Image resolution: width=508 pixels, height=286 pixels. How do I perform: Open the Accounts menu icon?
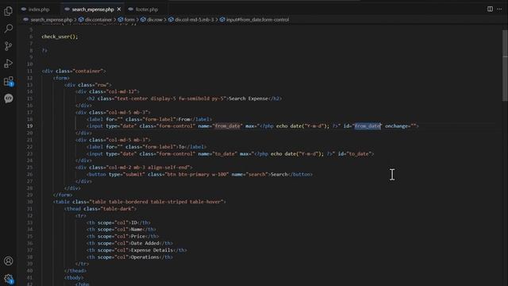(9, 261)
